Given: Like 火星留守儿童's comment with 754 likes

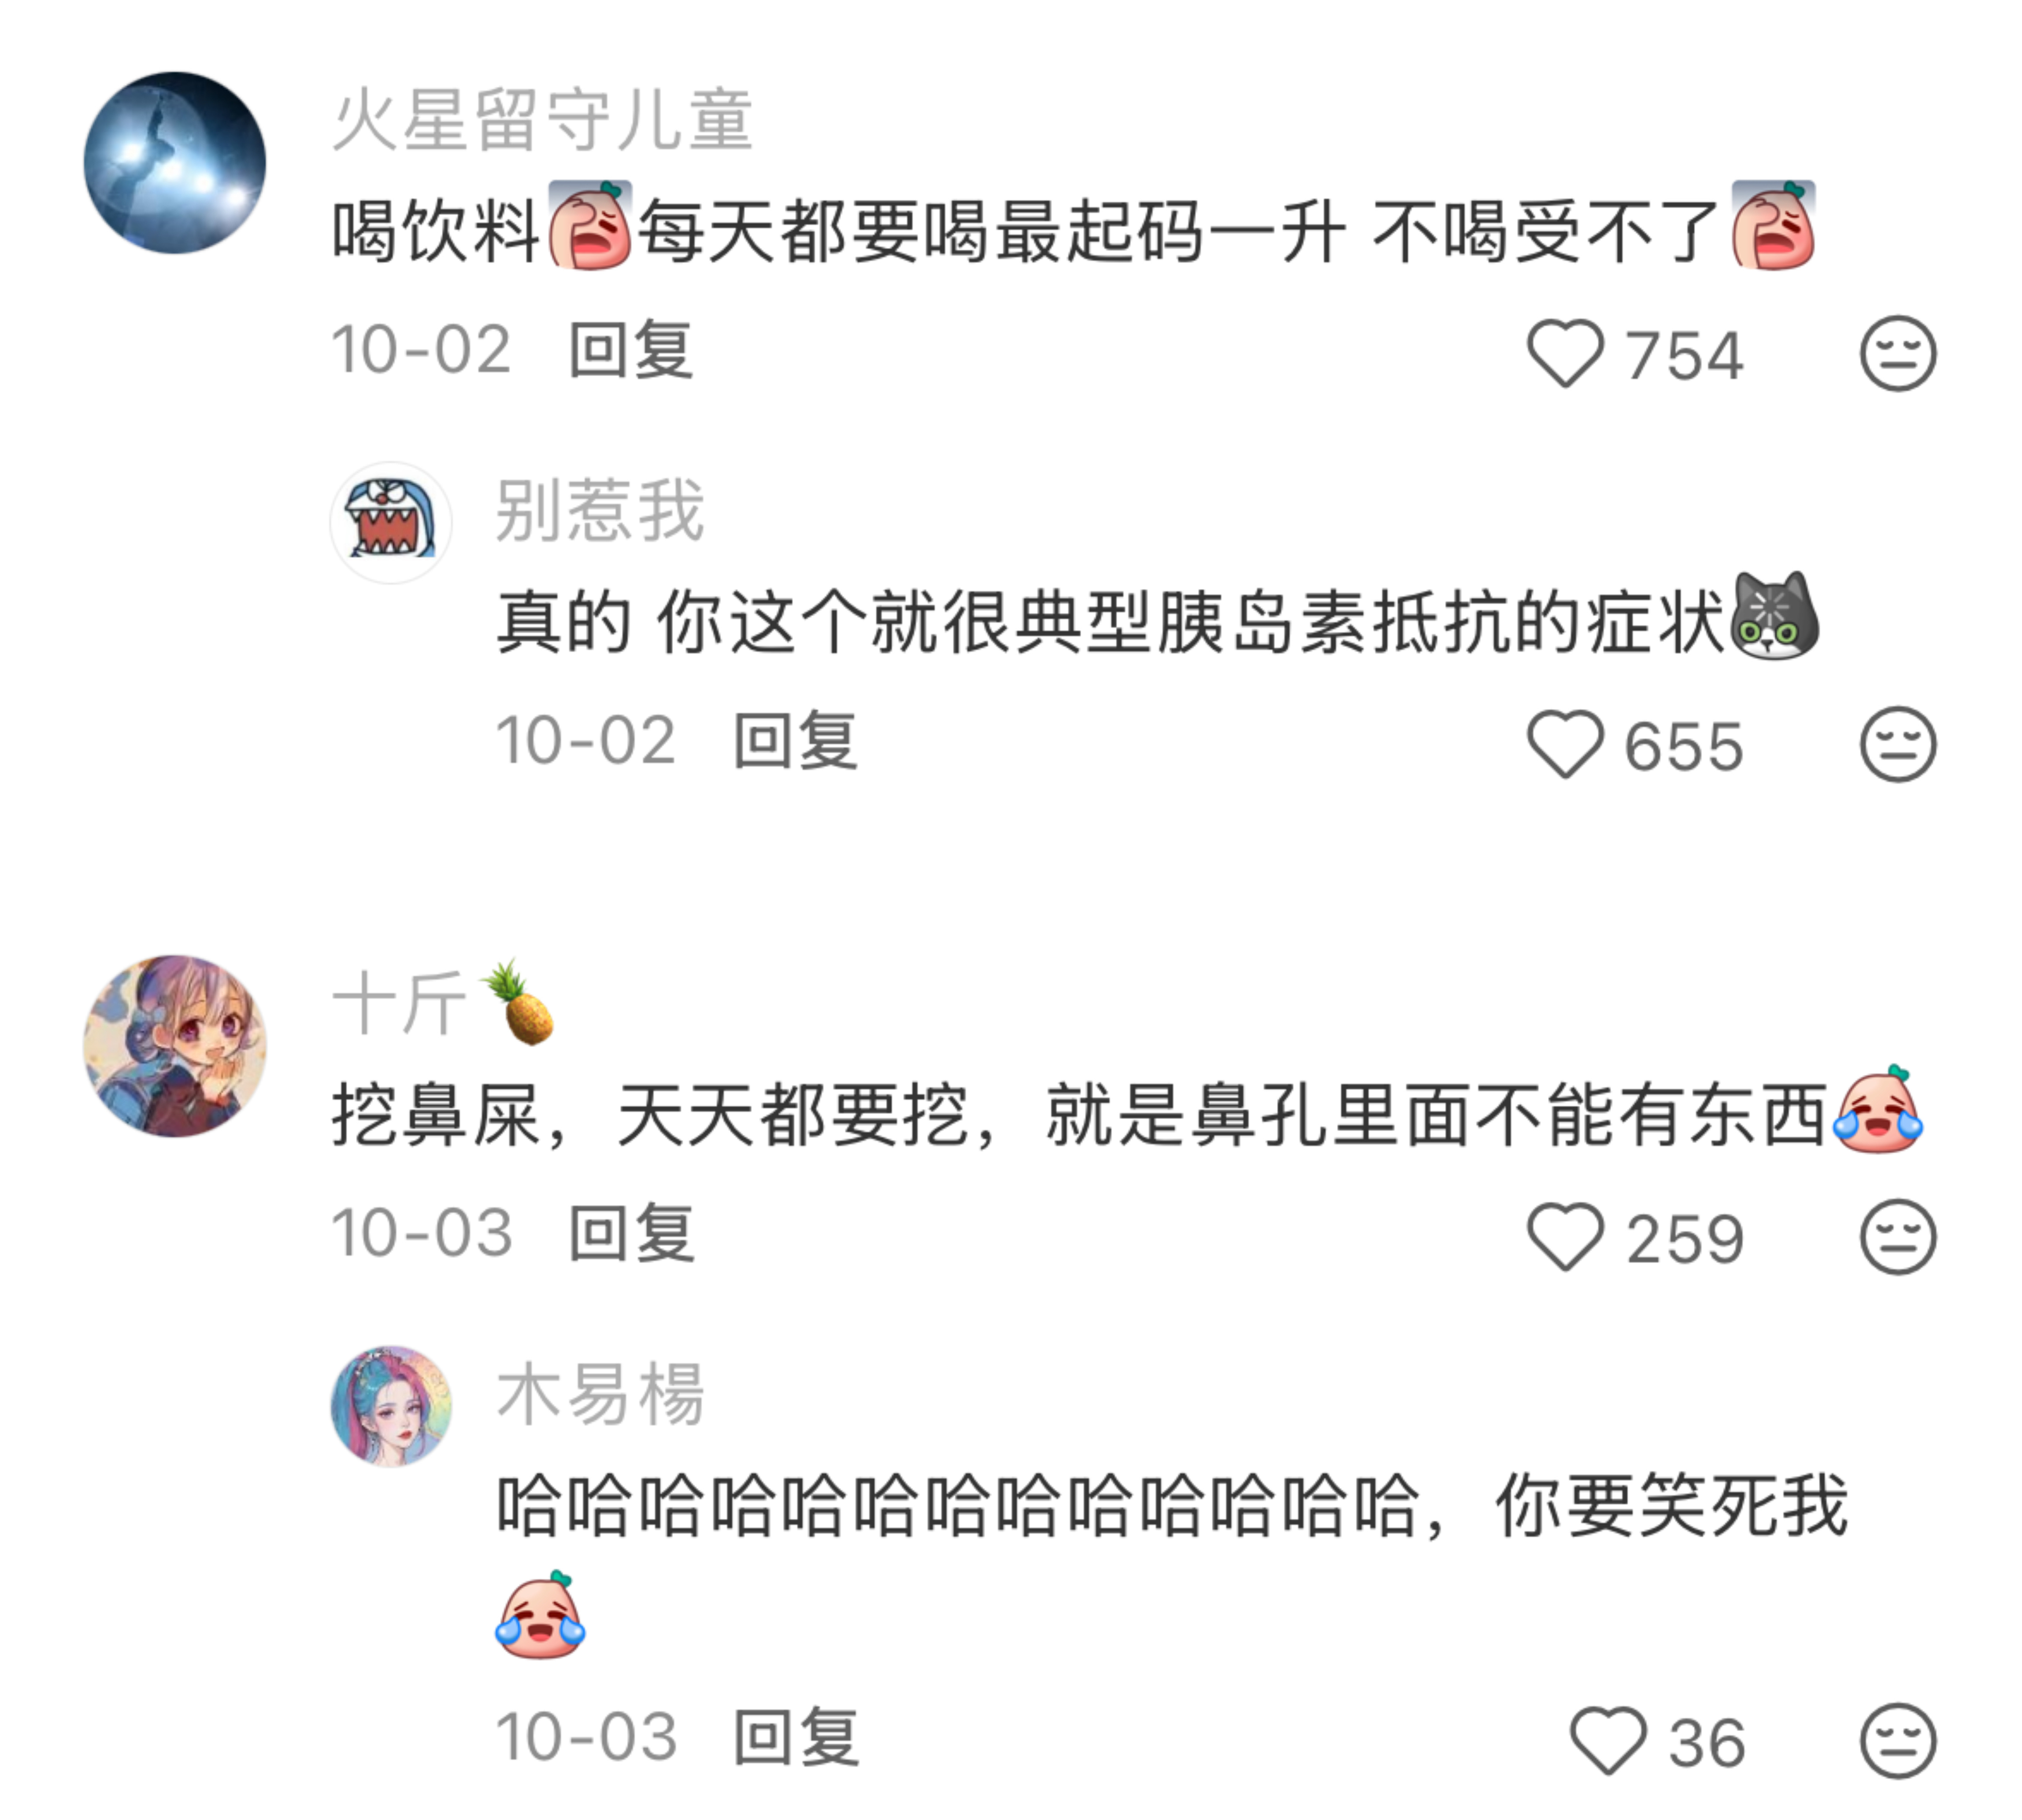Looking at the screenshot, I should [x=1565, y=353].
